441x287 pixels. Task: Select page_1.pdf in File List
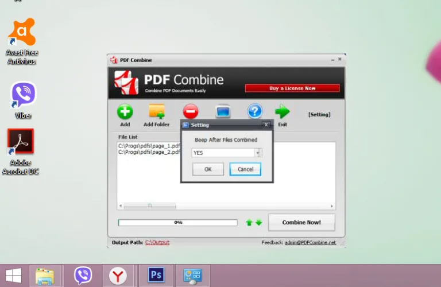(x=149, y=146)
